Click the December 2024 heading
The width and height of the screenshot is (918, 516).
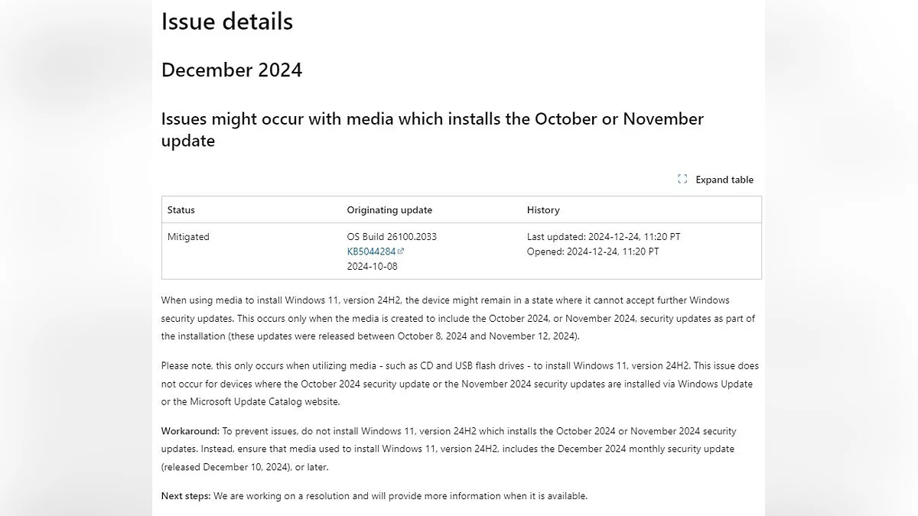pyautogui.click(x=231, y=70)
